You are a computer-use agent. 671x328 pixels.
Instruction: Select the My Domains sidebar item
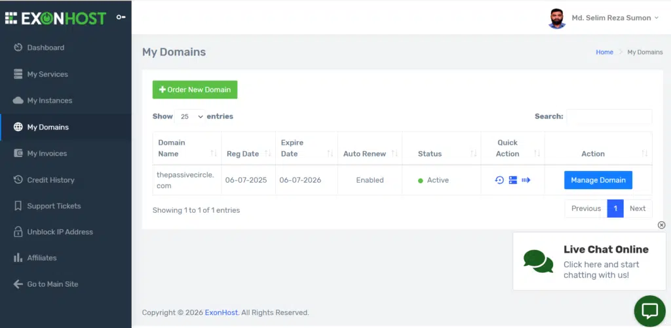pos(66,127)
